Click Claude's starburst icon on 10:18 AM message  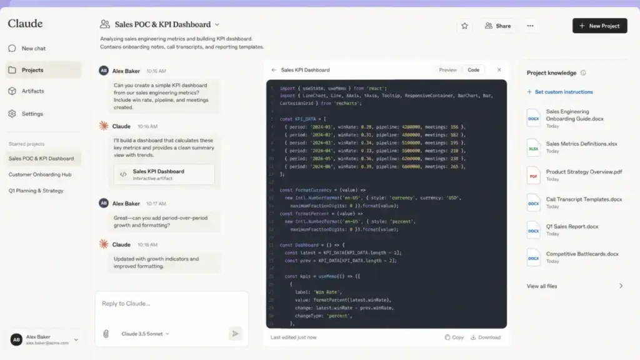coord(104,244)
